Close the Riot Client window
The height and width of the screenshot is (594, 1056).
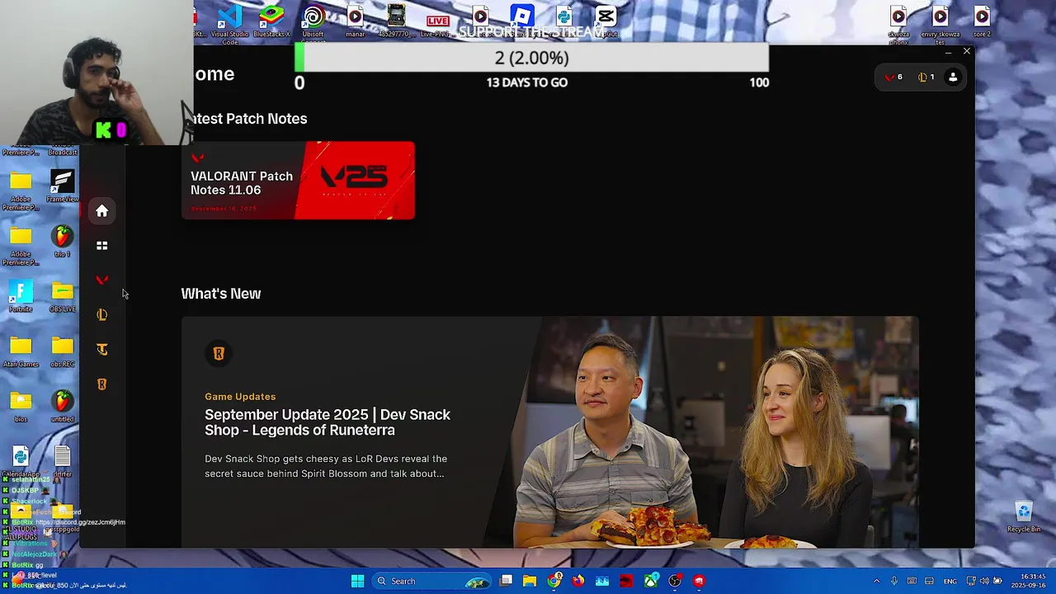(967, 51)
